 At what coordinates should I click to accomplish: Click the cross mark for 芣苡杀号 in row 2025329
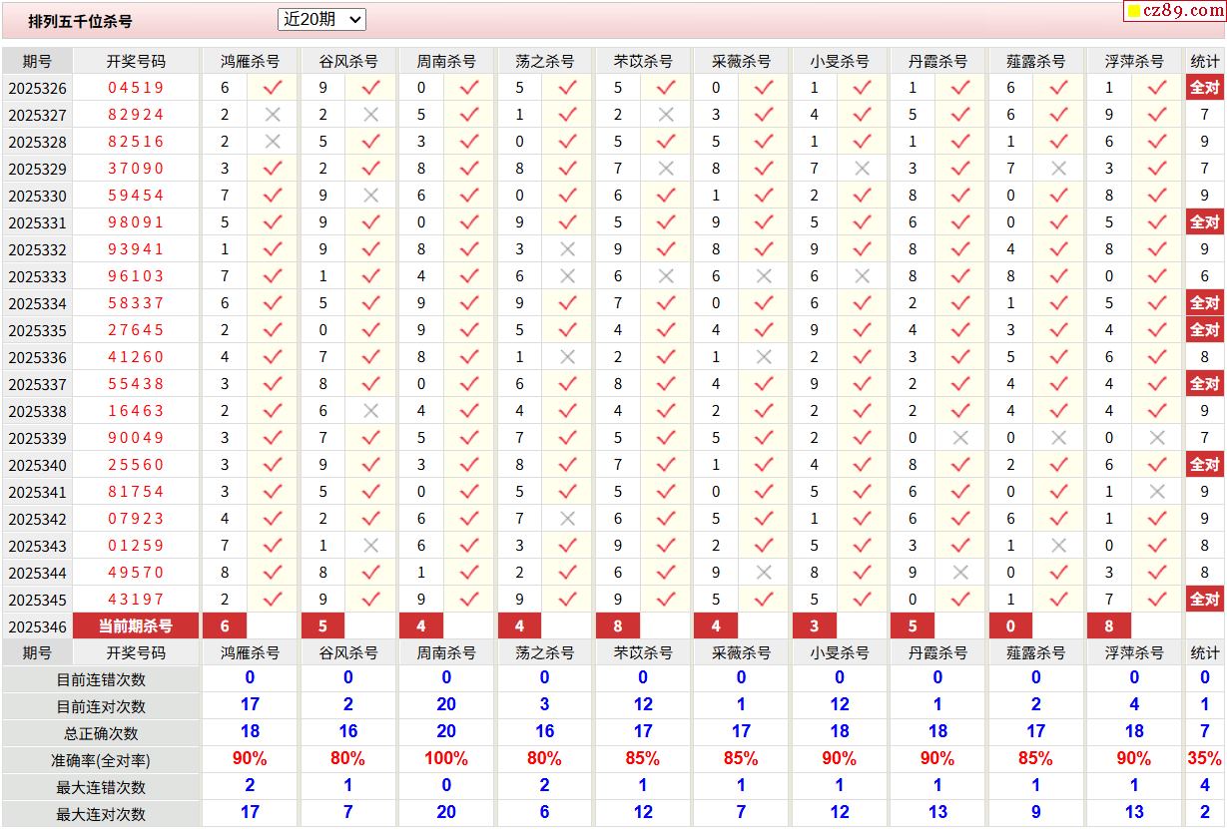tap(666, 169)
